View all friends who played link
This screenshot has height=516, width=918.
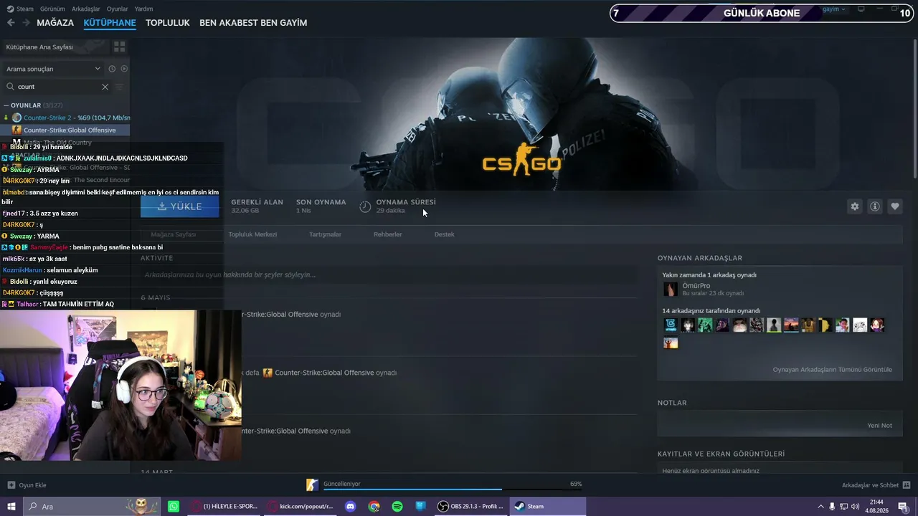(833, 370)
